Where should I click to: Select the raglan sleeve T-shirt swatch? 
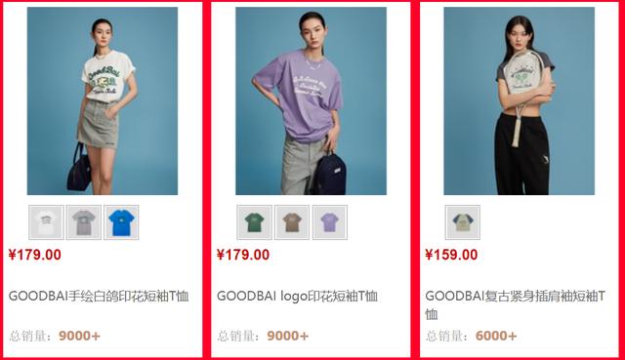[462, 222]
